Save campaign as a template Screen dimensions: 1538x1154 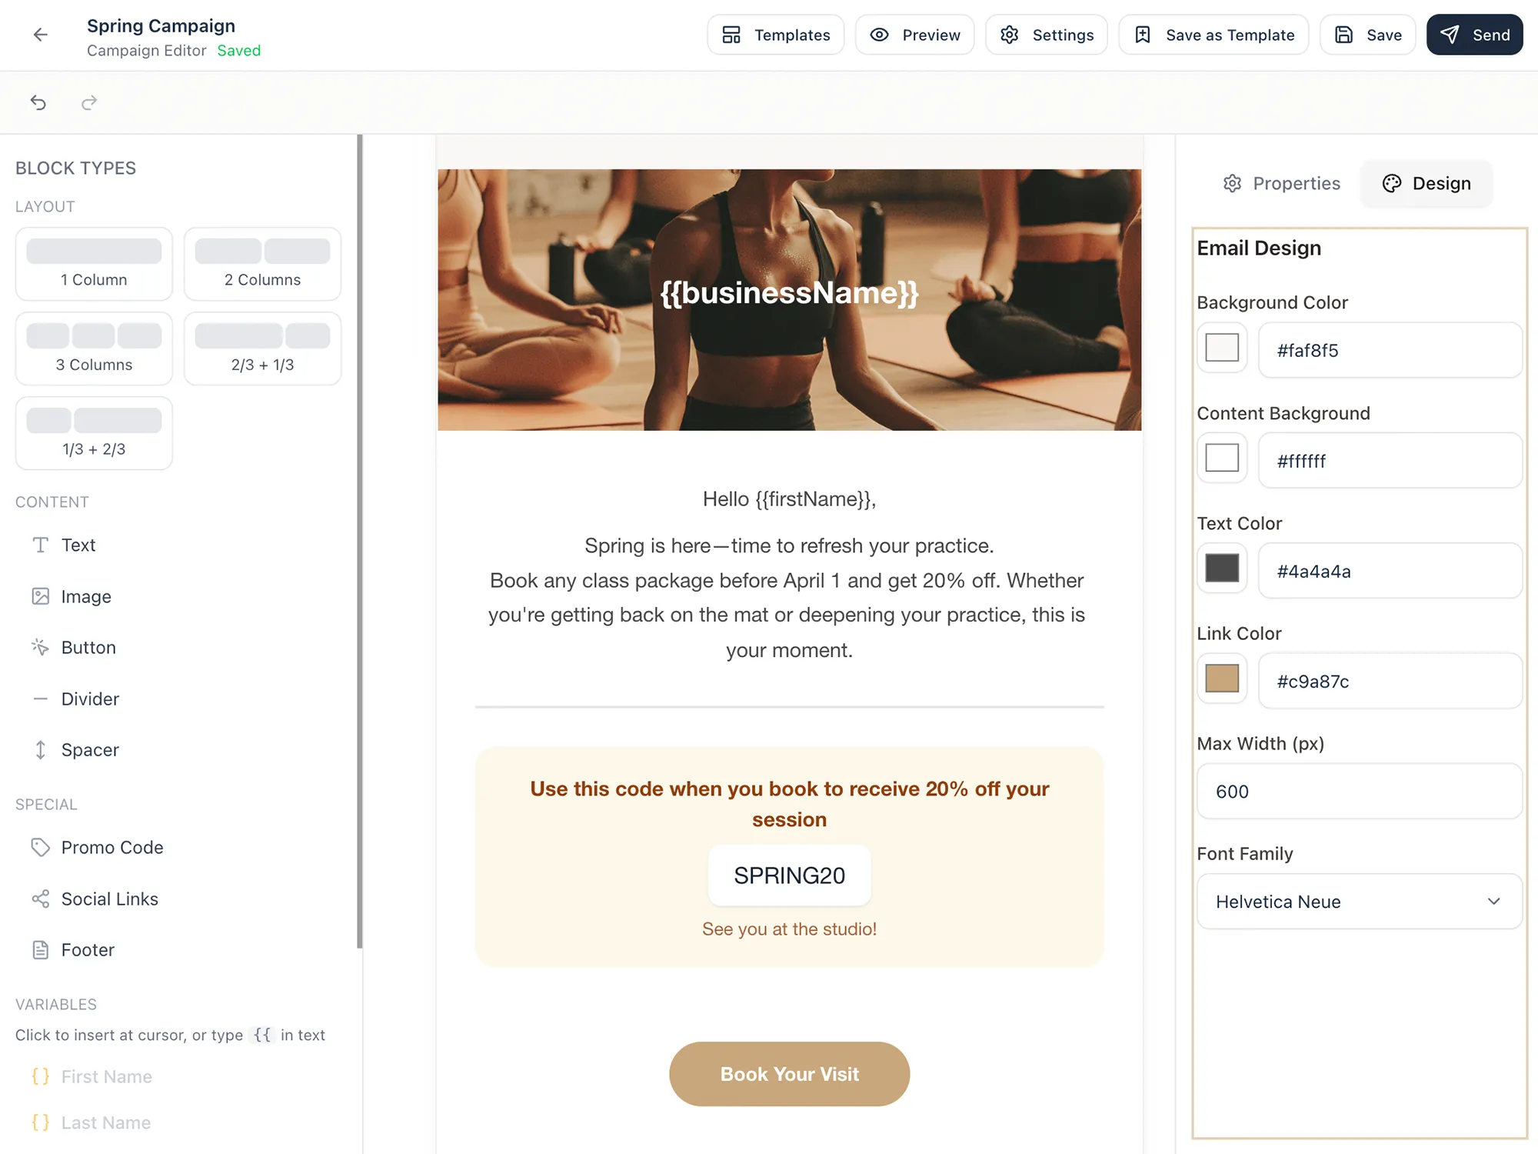pyautogui.click(x=1213, y=35)
